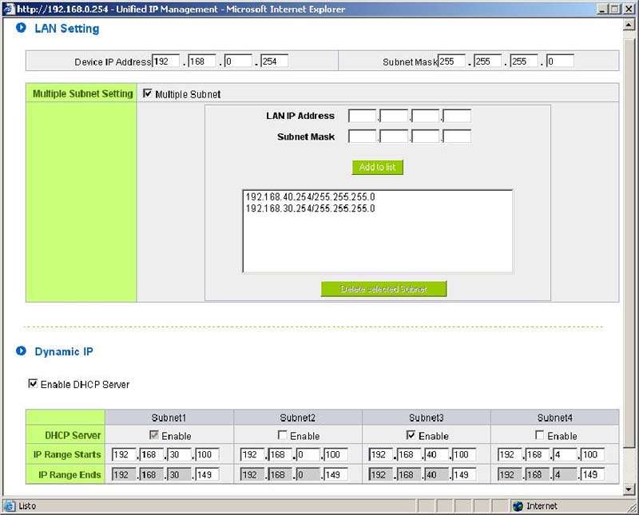This screenshot has height=515, width=639.
Task: Enable DHCP for Subnet4
Action: (540, 435)
